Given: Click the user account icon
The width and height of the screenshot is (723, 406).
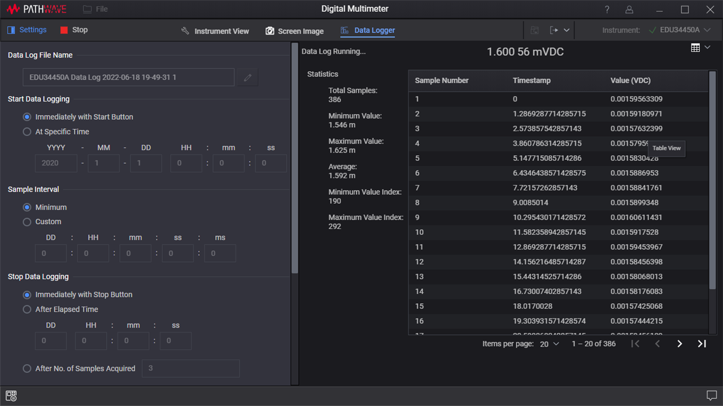Looking at the screenshot, I should coord(629,10).
